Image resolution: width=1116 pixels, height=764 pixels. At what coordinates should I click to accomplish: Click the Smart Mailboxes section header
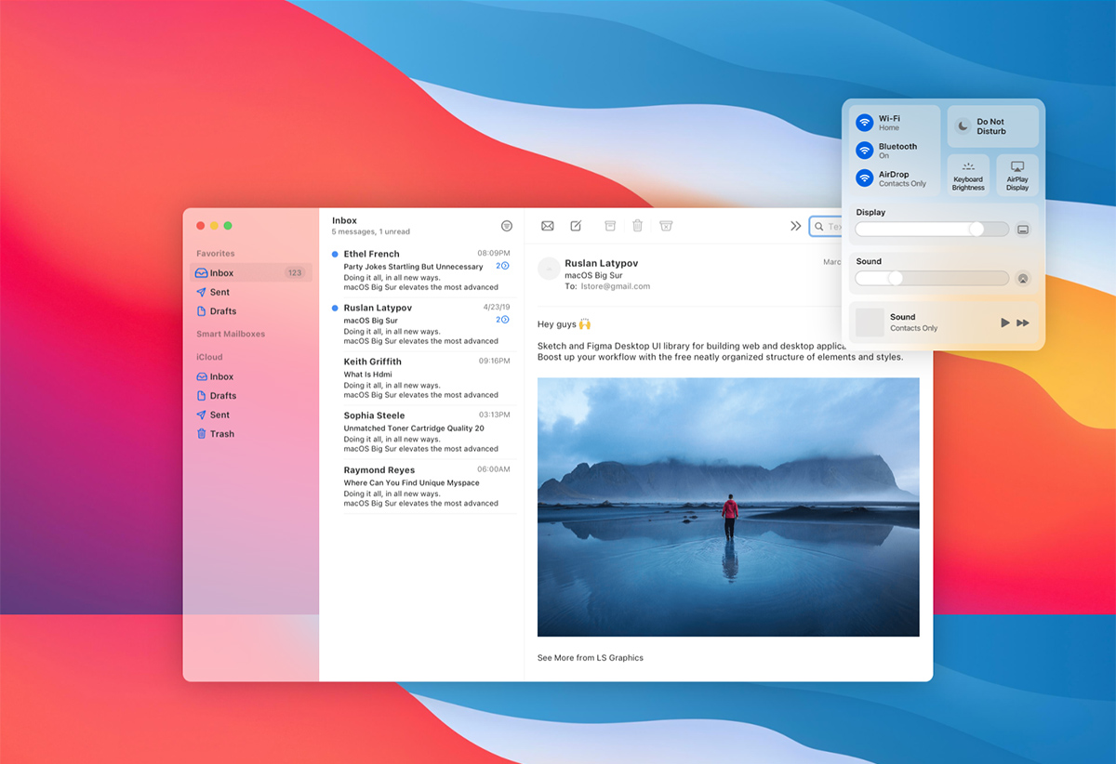[x=231, y=334]
